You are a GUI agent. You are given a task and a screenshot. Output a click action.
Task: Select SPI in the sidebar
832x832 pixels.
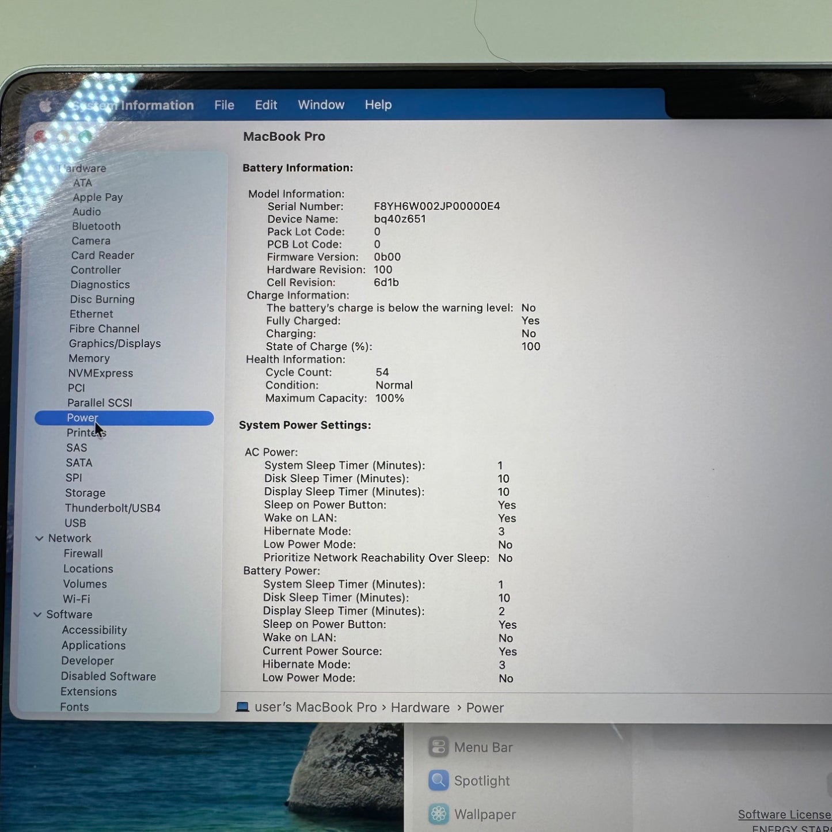click(x=74, y=477)
